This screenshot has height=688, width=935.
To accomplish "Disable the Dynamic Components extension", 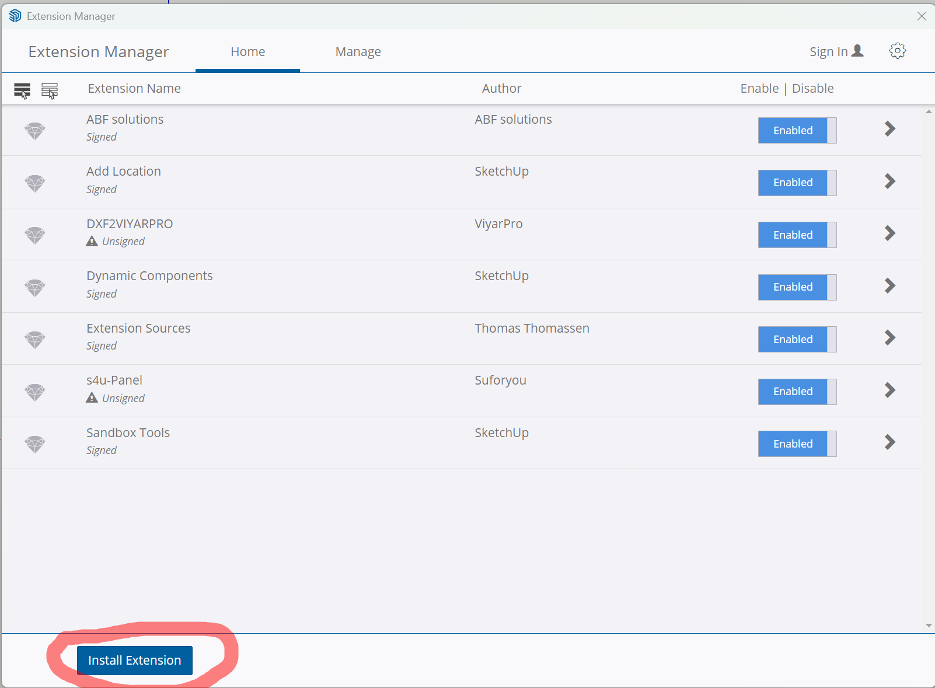I will coord(797,287).
